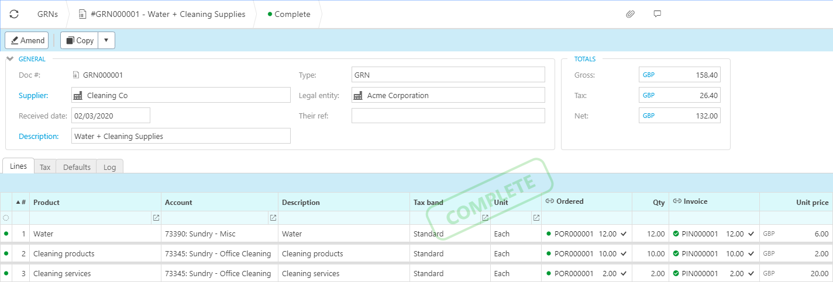Click the Copy button
The height and width of the screenshot is (282, 833).
pyautogui.click(x=80, y=40)
